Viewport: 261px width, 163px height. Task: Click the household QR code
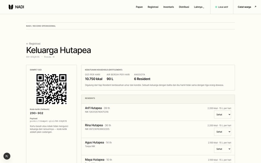[51, 89]
